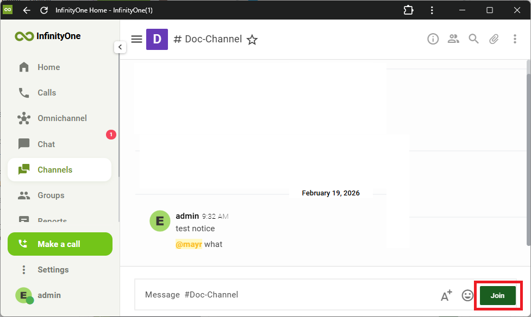
Task: Open Groups section
Action: 60,195
